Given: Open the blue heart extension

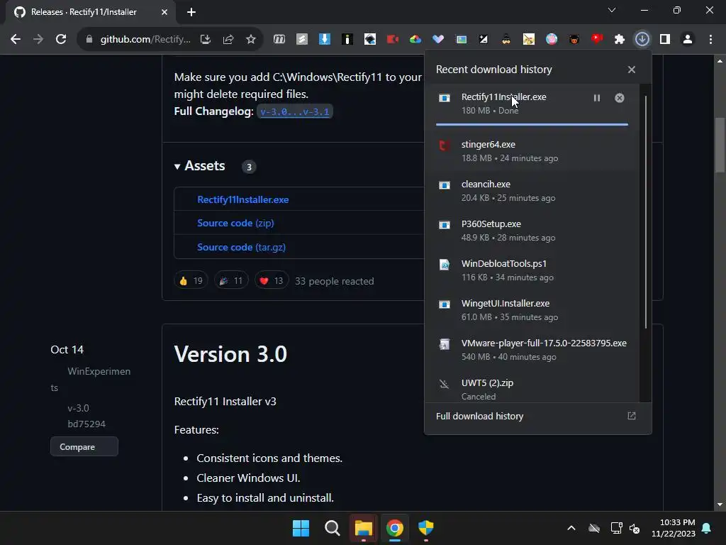Looking at the screenshot, I should (x=438, y=40).
